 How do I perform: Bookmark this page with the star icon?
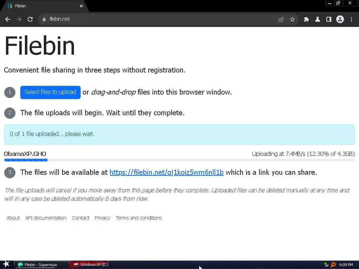292,20
